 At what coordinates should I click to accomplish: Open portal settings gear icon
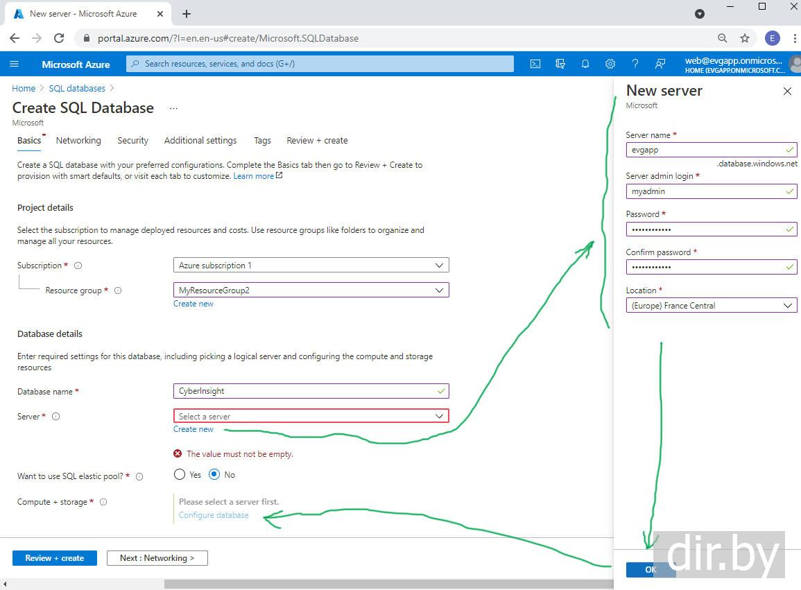pos(610,64)
